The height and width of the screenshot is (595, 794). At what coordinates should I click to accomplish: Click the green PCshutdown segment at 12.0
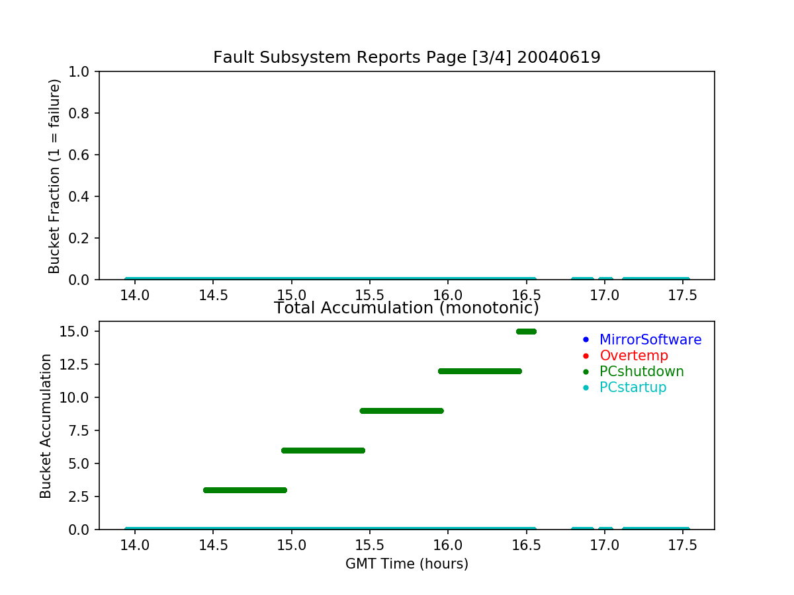(x=480, y=371)
